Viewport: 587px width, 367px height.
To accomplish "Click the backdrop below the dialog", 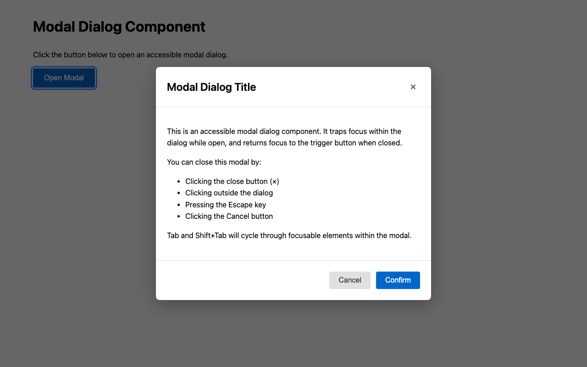I will point(293,335).
